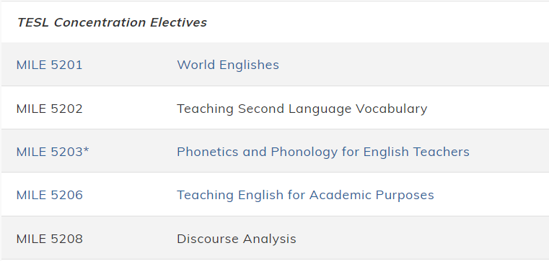549x261 pixels.
Task: Click the TESL Concentration Electives heading
Action: 112,22
